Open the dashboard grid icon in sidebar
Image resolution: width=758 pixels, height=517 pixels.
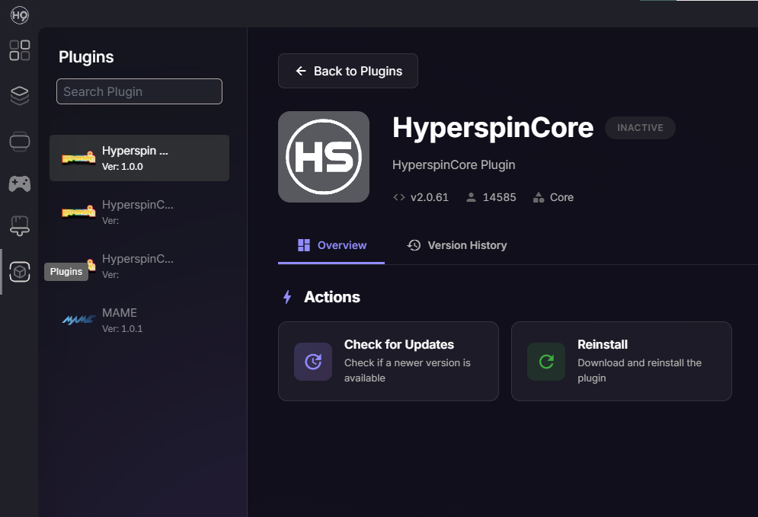click(x=20, y=51)
